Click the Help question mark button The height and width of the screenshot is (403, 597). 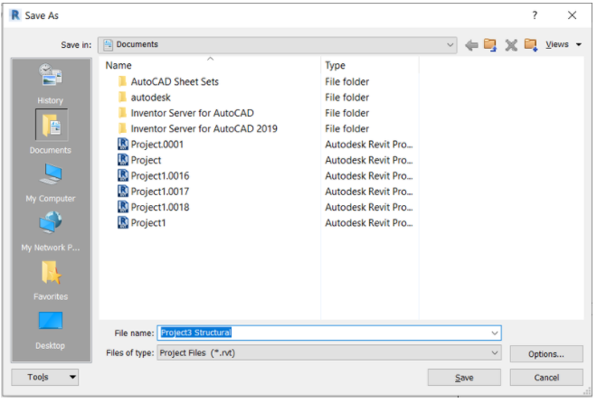coord(535,15)
